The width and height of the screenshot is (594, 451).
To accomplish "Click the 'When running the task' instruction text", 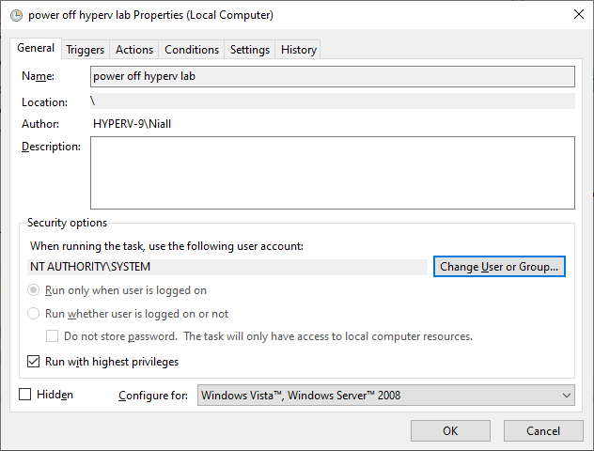I will 166,246.
